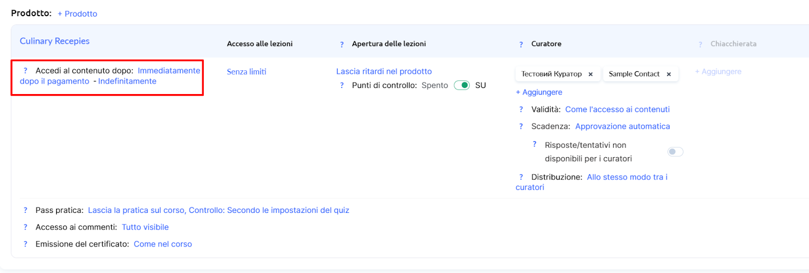Remove Sample Contact curator tag
Screen dimensions: 809x273
click(668, 74)
